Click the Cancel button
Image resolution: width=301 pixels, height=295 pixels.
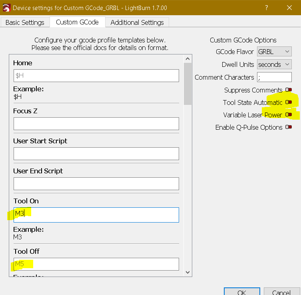[282, 292]
